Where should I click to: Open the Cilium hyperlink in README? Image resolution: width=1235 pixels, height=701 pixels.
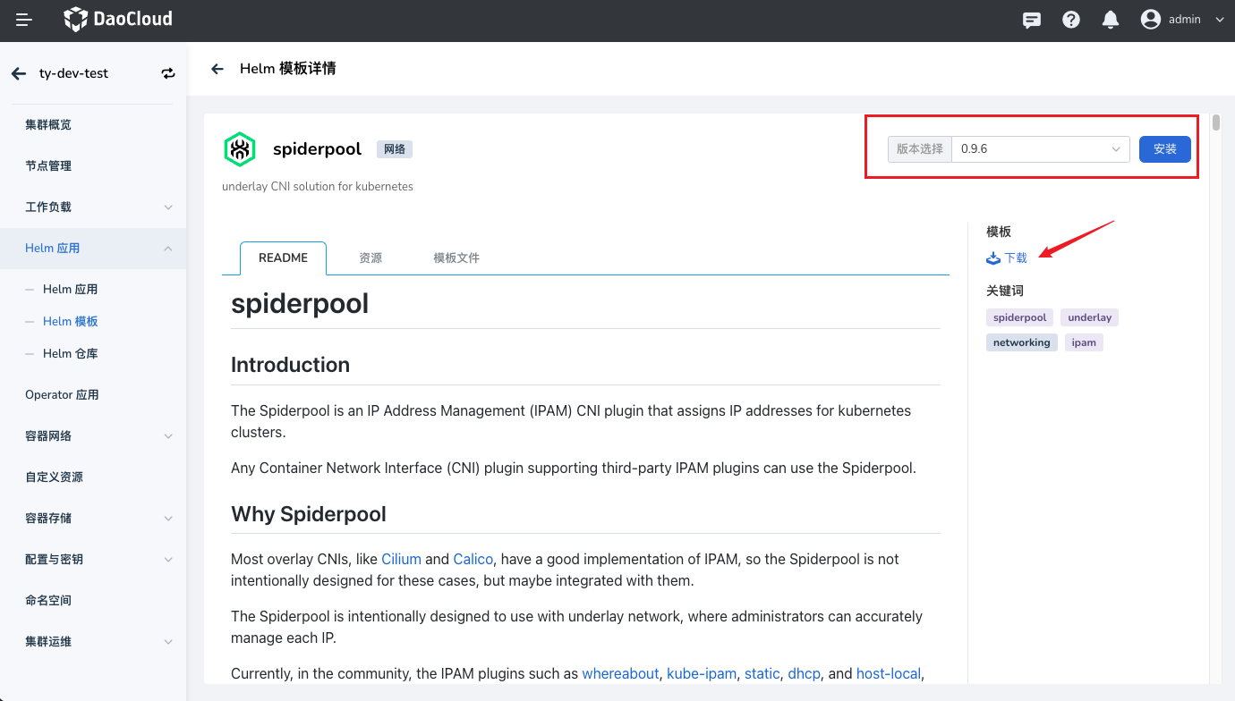[401, 559]
